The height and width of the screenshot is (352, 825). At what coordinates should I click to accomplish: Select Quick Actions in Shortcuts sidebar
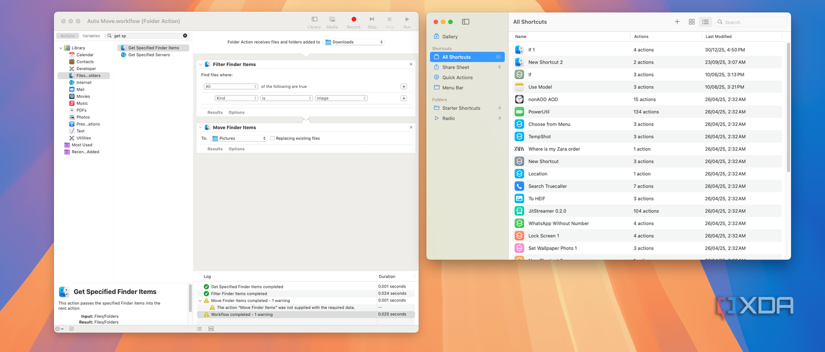[467, 77]
